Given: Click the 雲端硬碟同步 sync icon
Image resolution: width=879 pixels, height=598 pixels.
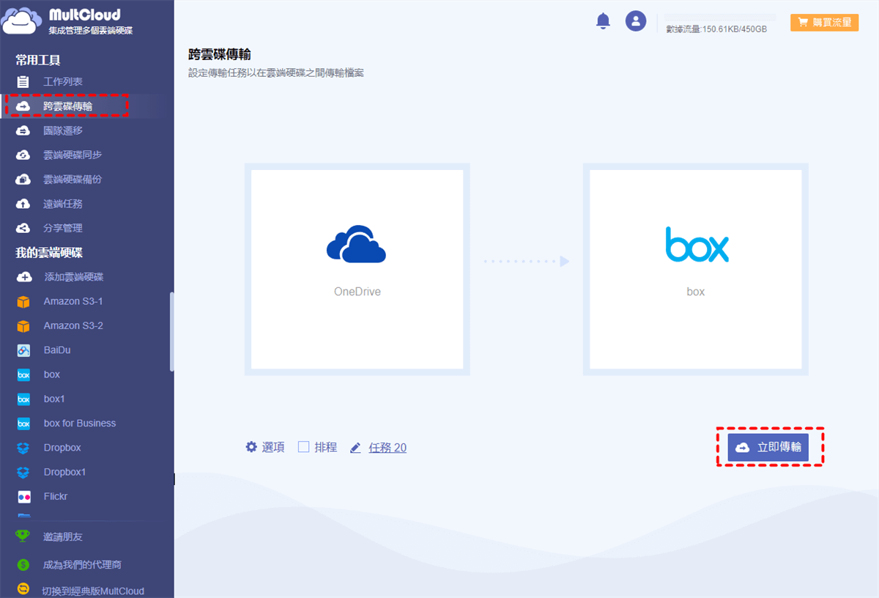Looking at the screenshot, I should coord(23,155).
